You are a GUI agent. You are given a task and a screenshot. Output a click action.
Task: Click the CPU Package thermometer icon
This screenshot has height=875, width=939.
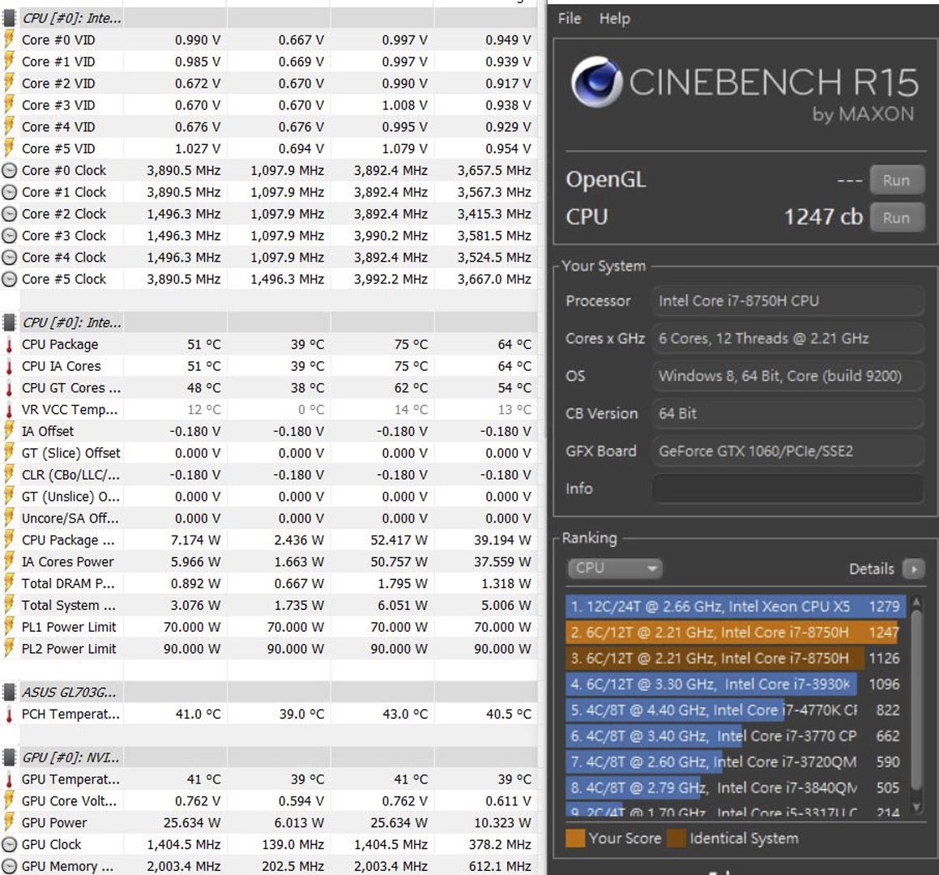(9, 344)
